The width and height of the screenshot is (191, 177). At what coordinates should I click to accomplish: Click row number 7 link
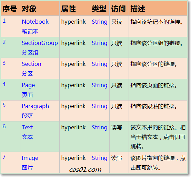pyautogui.click(x=4, y=157)
